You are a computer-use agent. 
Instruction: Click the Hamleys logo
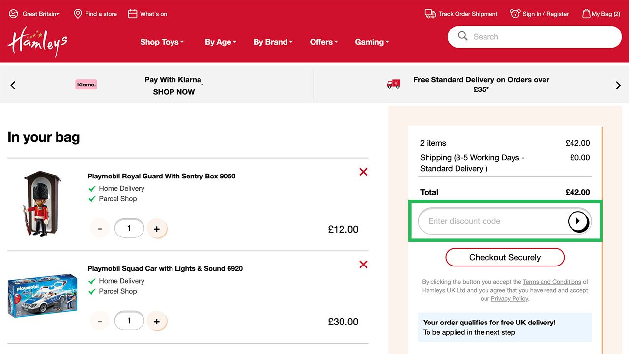pyautogui.click(x=37, y=42)
